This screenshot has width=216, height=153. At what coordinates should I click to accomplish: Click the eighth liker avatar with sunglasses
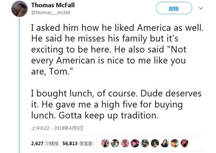click(x=175, y=143)
